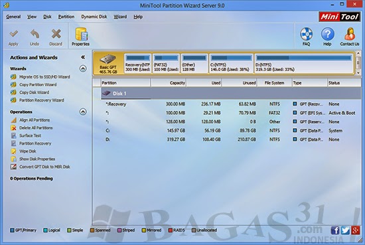
Task: Launch Copy Disk Wizard
Action: tap(35, 92)
